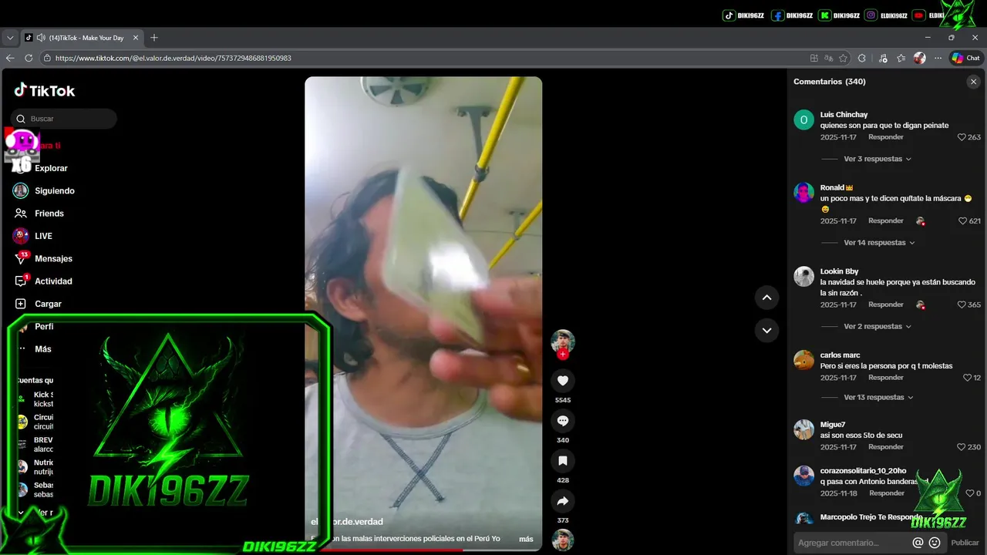Reply to Migue7's comment
Viewport: 987px width, 555px height.
[x=886, y=447]
